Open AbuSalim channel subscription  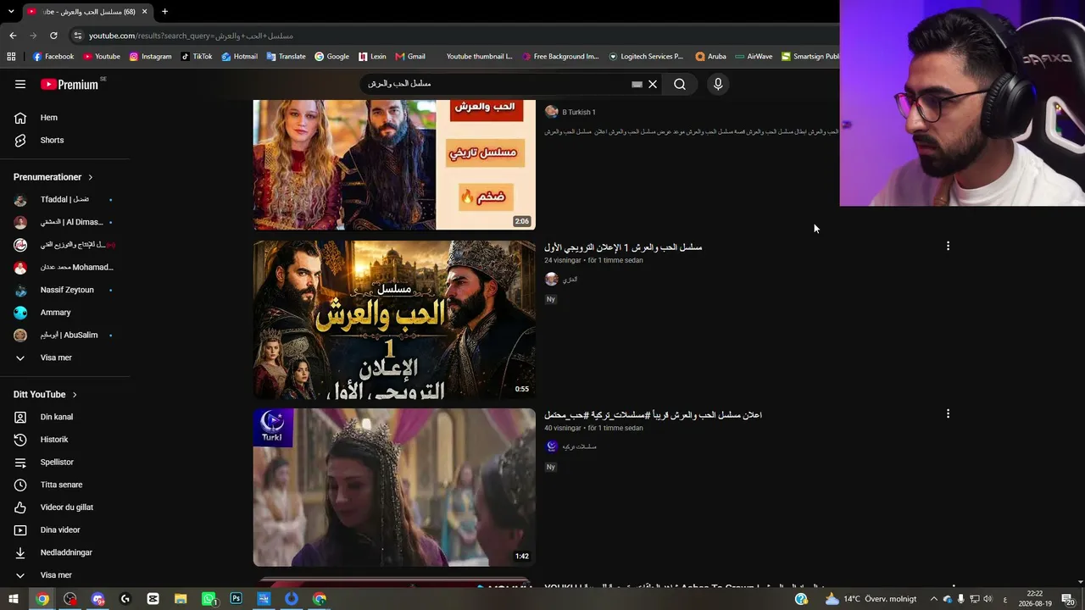65,335
